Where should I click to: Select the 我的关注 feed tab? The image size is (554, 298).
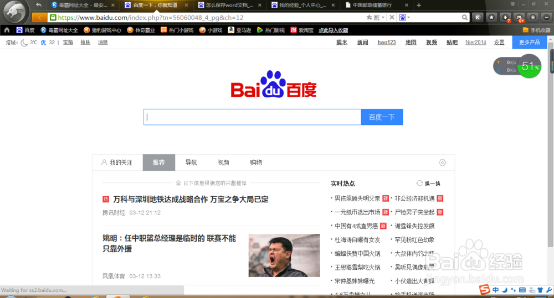(x=117, y=163)
